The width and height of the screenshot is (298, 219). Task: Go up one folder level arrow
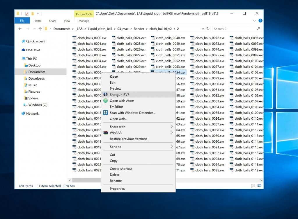40,29
